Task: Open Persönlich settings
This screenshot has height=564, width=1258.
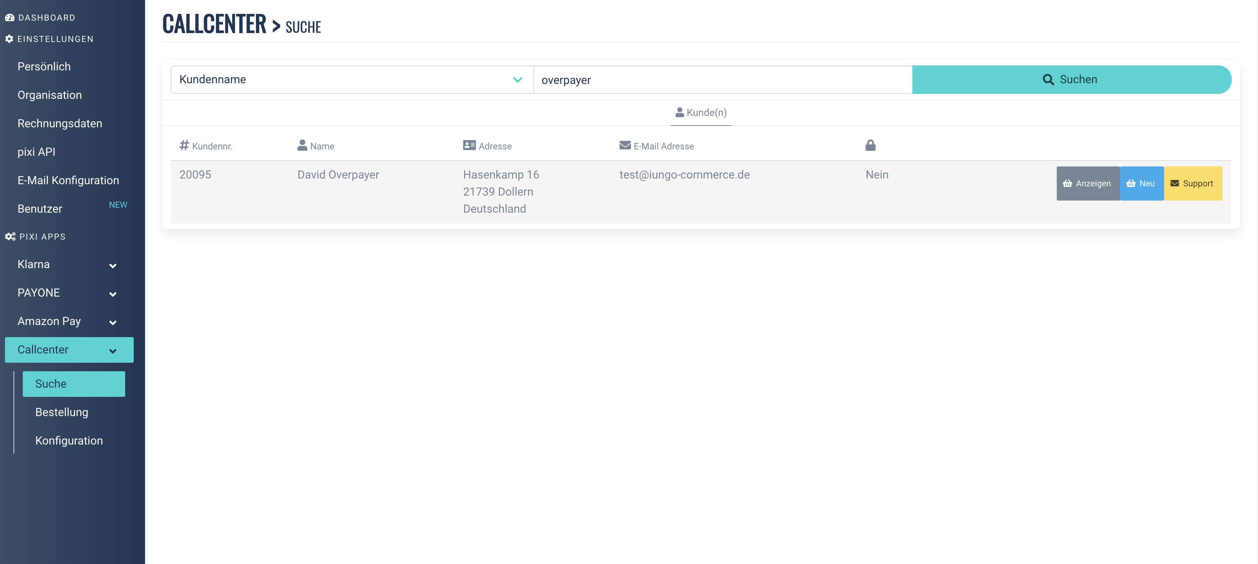Action: click(x=44, y=66)
